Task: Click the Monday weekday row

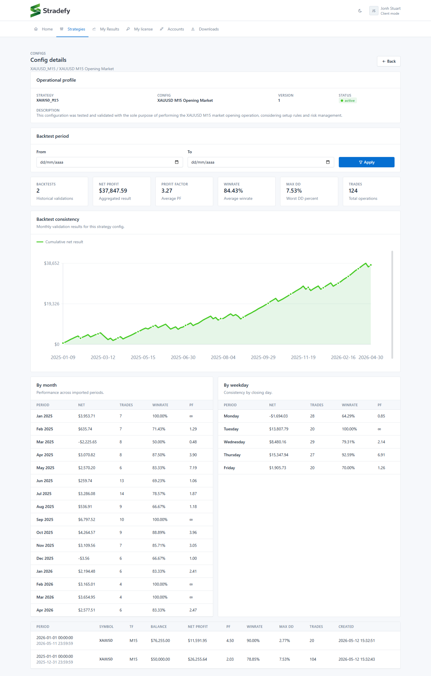Action: 309,416
